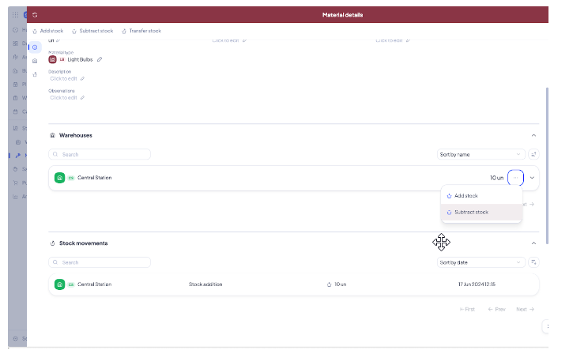Focus the Stock movements search field
The width and height of the screenshot is (588, 354).
(100, 262)
